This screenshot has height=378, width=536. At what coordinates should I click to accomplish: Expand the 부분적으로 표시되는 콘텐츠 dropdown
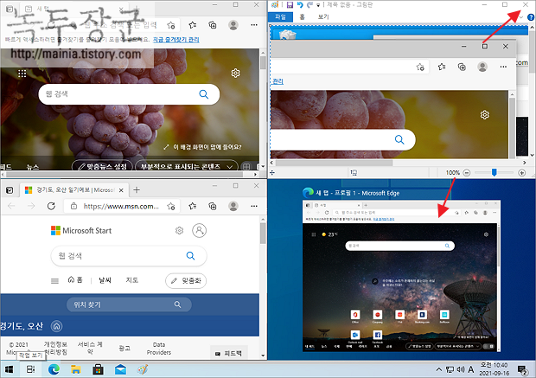(x=187, y=166)
